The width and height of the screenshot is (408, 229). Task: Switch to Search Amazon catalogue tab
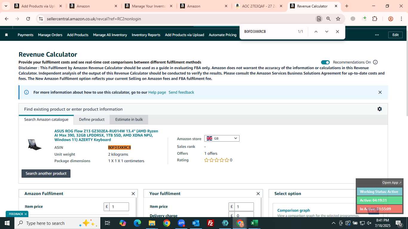click(x=46, y=120)
